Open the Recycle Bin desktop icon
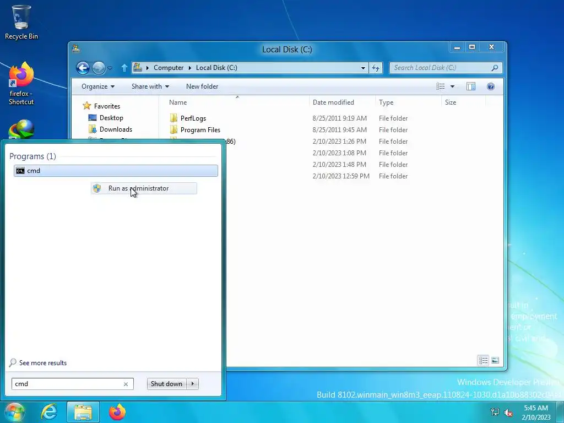 point(21,22)
